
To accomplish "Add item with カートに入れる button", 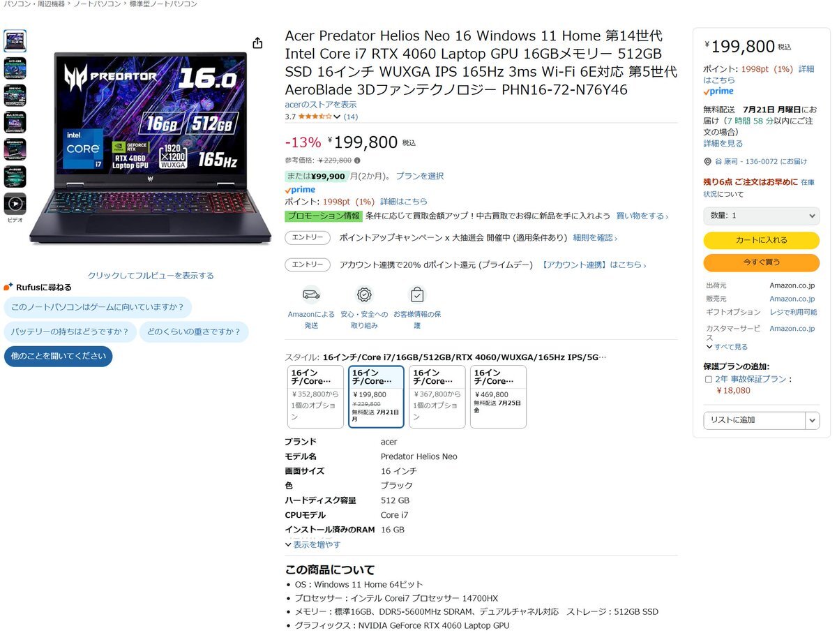I will (761, 240).
